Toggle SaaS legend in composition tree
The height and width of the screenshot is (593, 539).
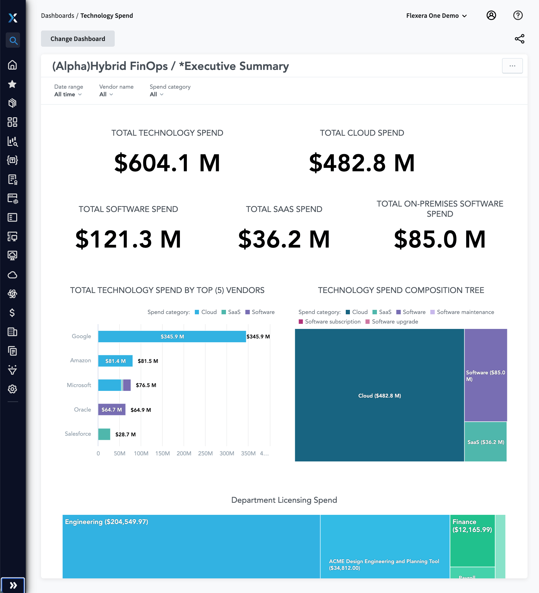coord(382,312)
